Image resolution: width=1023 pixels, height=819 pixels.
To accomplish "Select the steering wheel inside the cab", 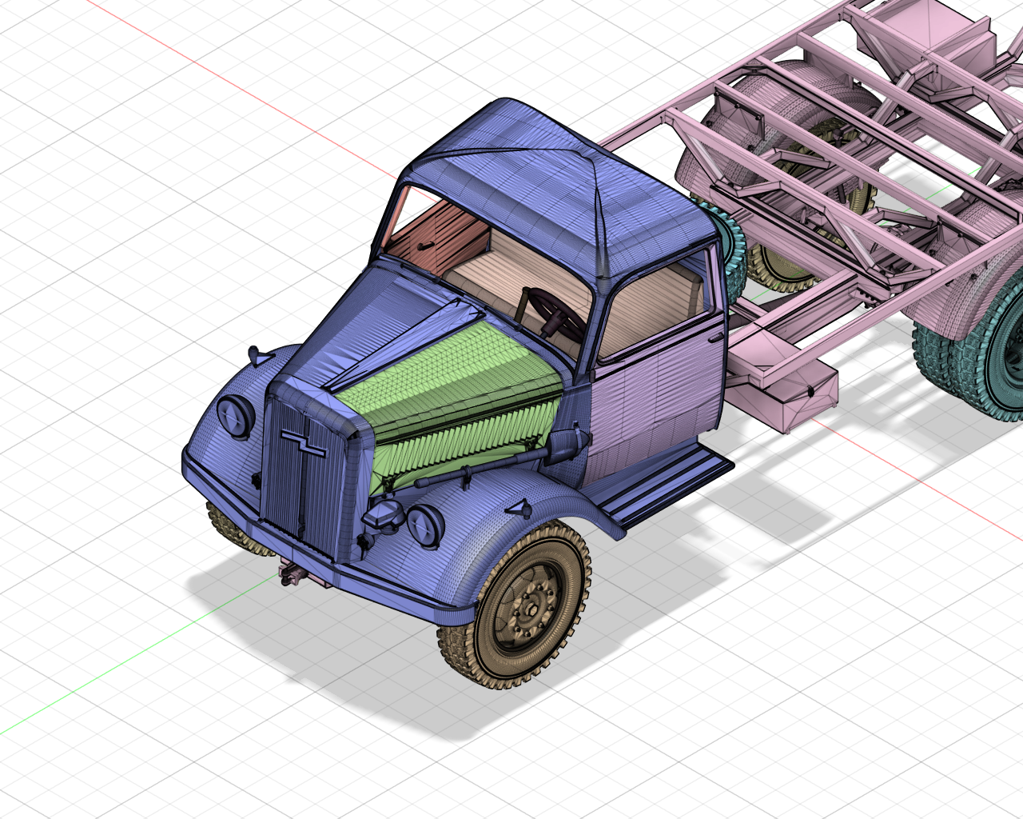I will (x=550, y=312).
